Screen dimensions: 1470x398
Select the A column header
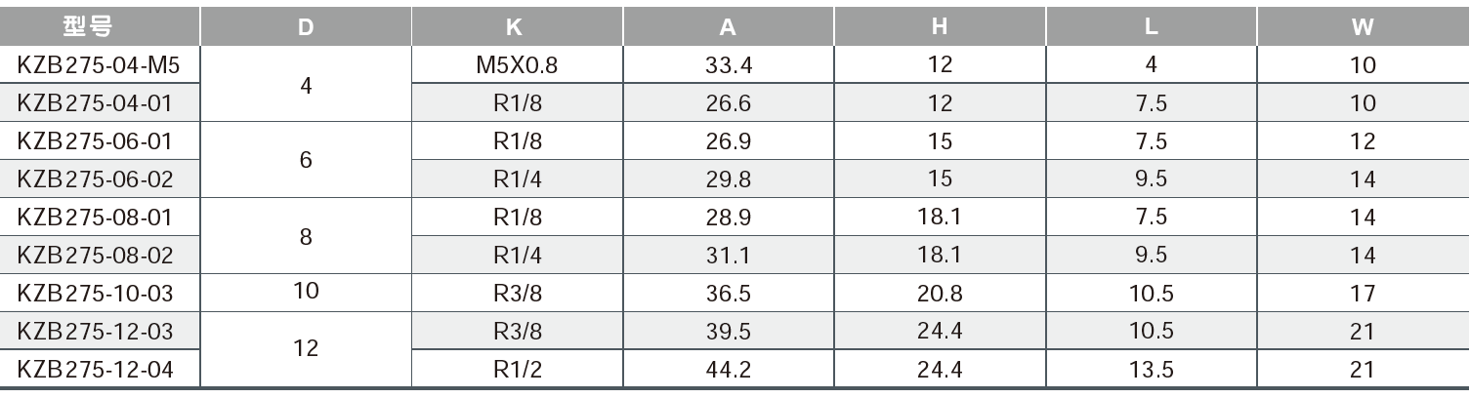coord(728,27)
